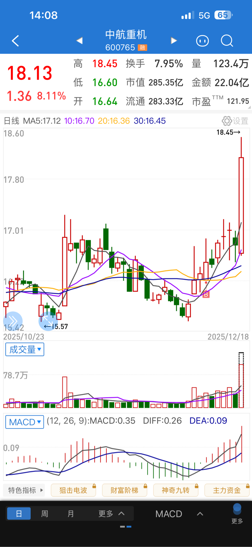Screen dimensions: 252x547
Task: Select the 周 weekly period tab
Action: pyautogui.click(x=45, y=513)
